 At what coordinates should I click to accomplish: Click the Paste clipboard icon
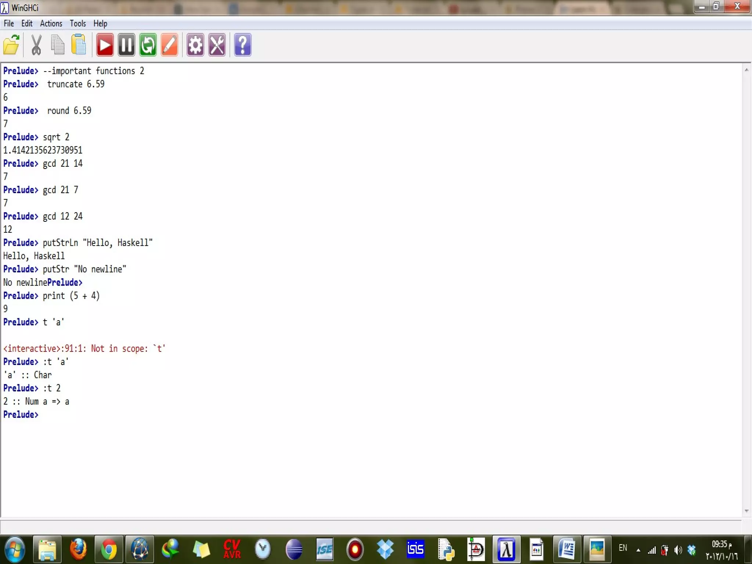[x=79, y=45]
